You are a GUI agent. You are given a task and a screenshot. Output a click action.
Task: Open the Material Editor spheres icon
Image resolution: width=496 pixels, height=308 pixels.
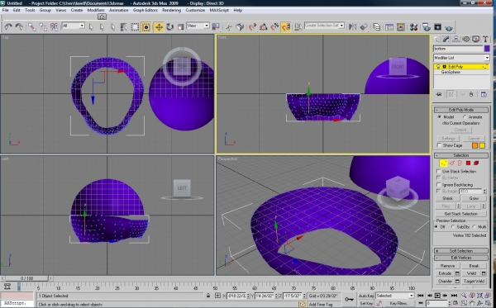click(413, 27)
